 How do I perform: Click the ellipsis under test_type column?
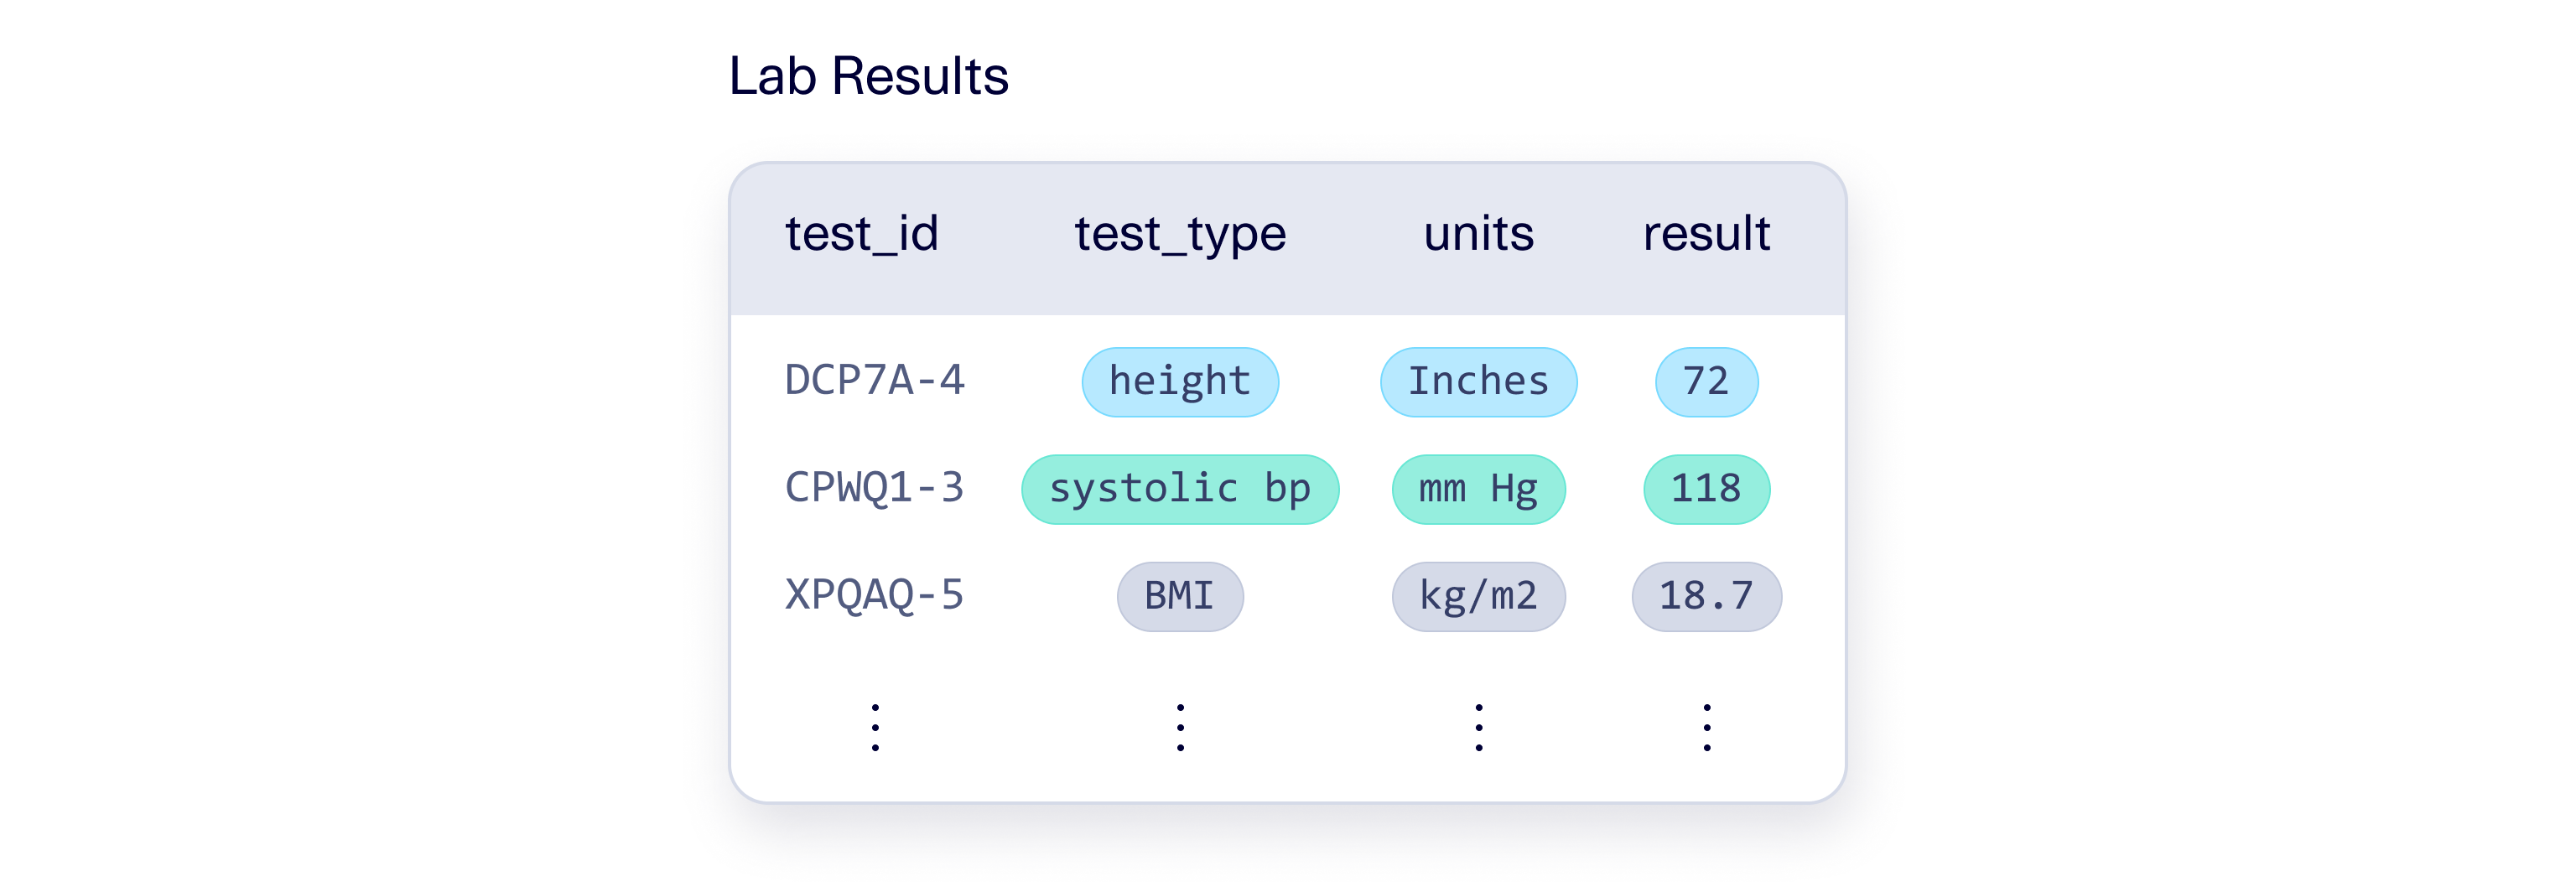pos(1180,727)
